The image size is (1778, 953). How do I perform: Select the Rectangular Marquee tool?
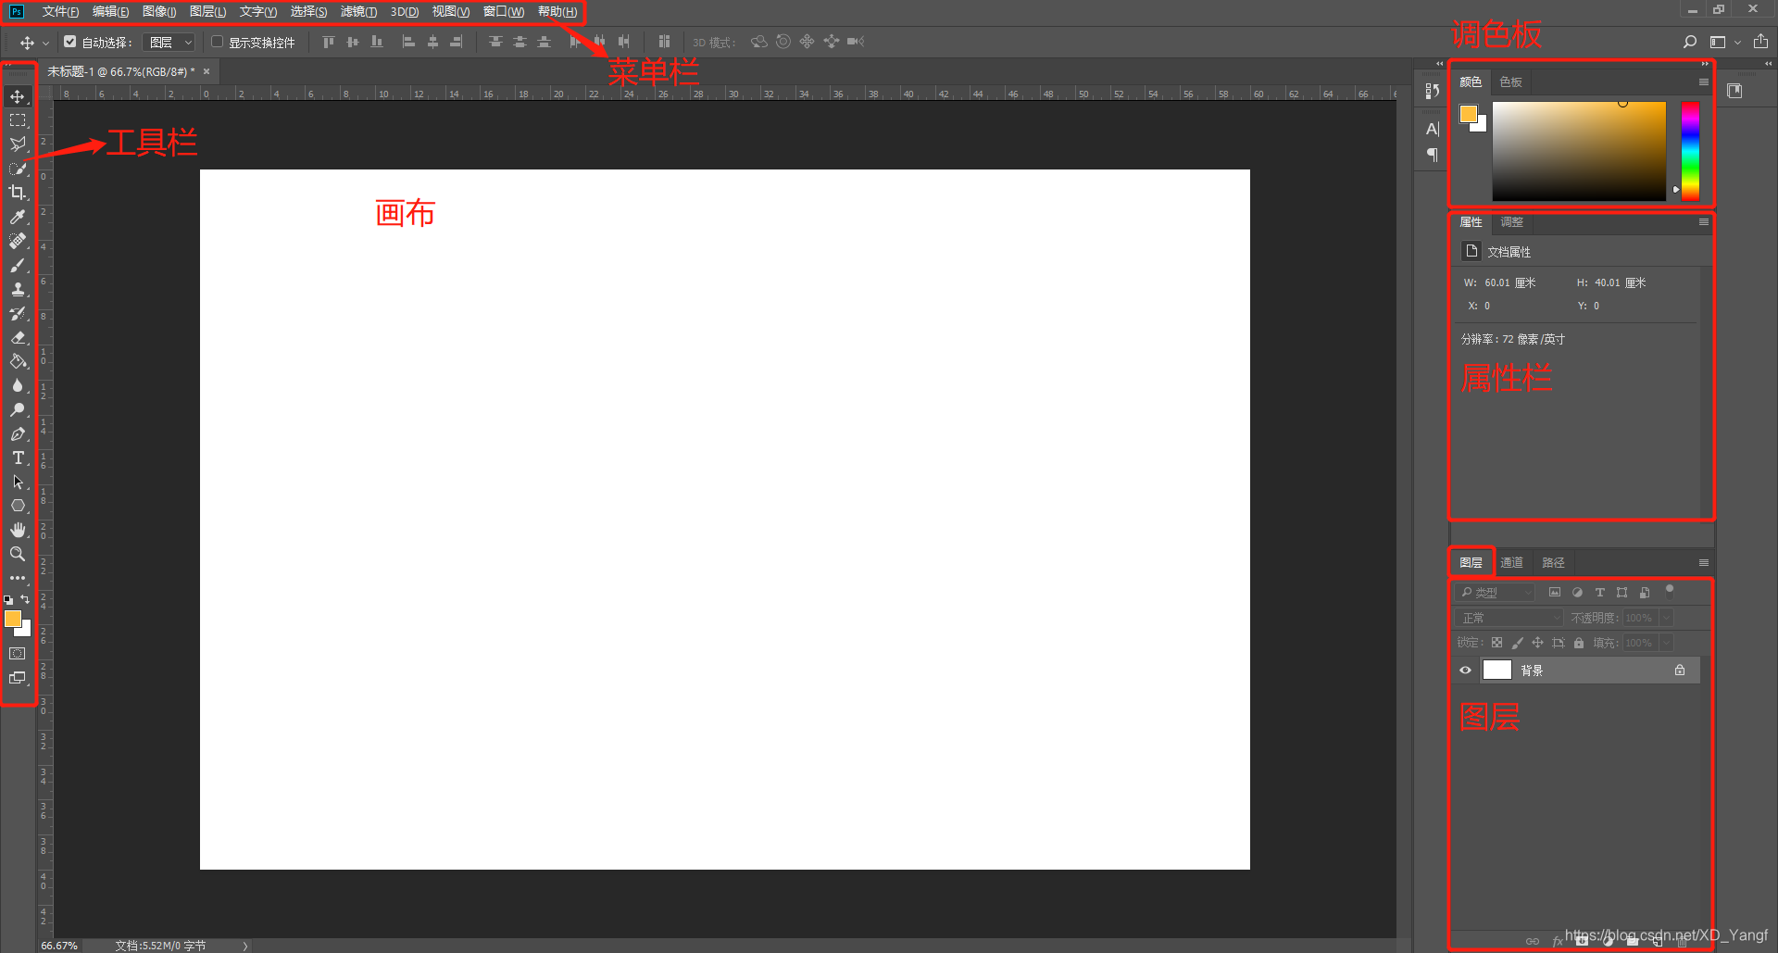pos(18,120)
